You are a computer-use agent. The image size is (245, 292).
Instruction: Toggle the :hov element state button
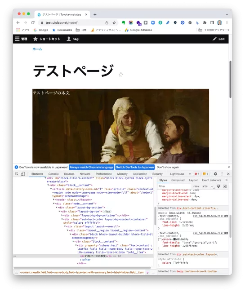[x=196, y=186]
